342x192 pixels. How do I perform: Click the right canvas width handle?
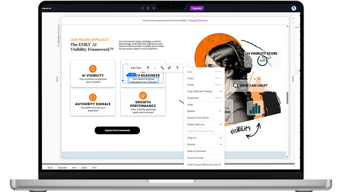[293, 79]
